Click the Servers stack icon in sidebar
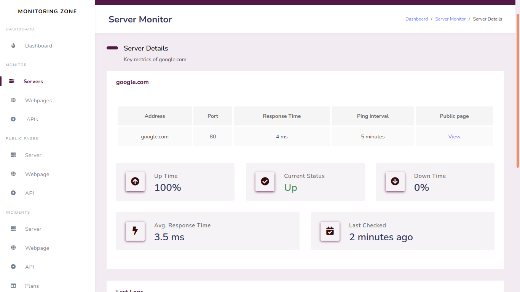520x292 pixels. point(12,81)
